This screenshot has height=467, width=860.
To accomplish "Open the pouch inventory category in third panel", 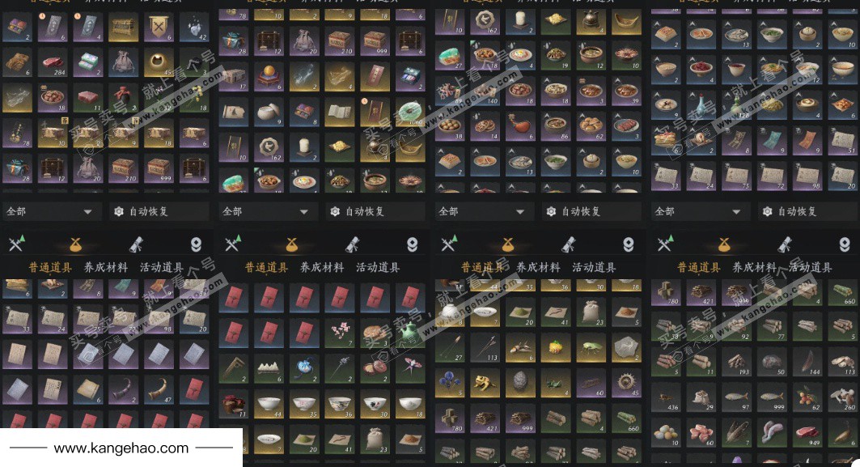I will pos(508,244).
